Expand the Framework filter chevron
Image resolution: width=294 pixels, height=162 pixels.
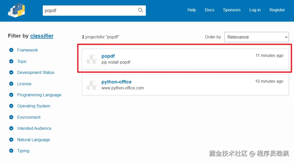point(11,50)
